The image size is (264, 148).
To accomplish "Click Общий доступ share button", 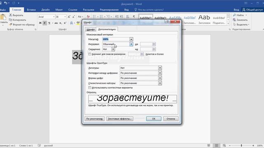I will click(x=252, y=10).
